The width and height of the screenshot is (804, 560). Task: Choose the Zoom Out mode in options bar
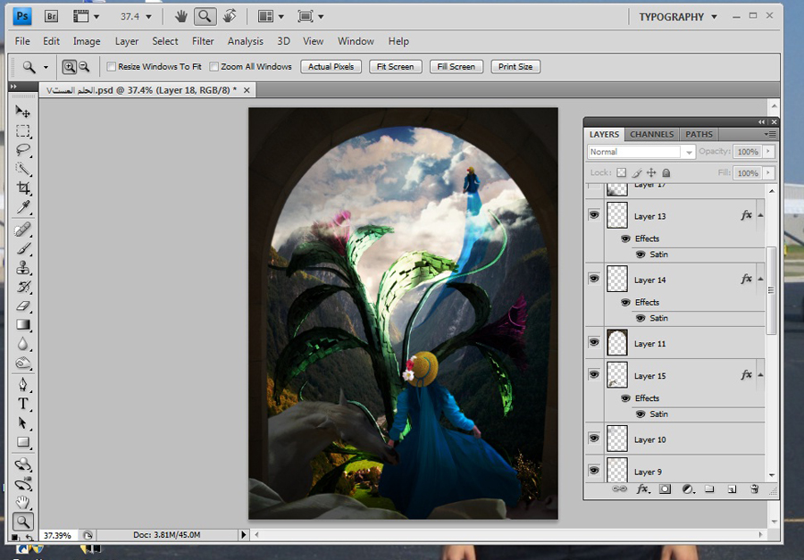click(84, 67)
